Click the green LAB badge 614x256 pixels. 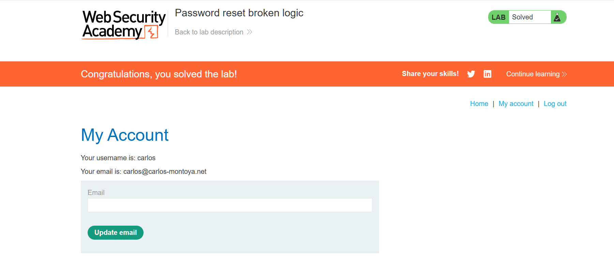coord(498,17)
